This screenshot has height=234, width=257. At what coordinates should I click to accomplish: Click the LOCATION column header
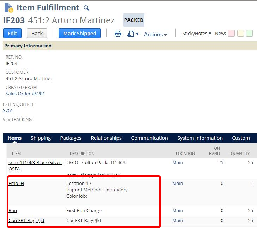pyautogui.click(x=185, y=154)
